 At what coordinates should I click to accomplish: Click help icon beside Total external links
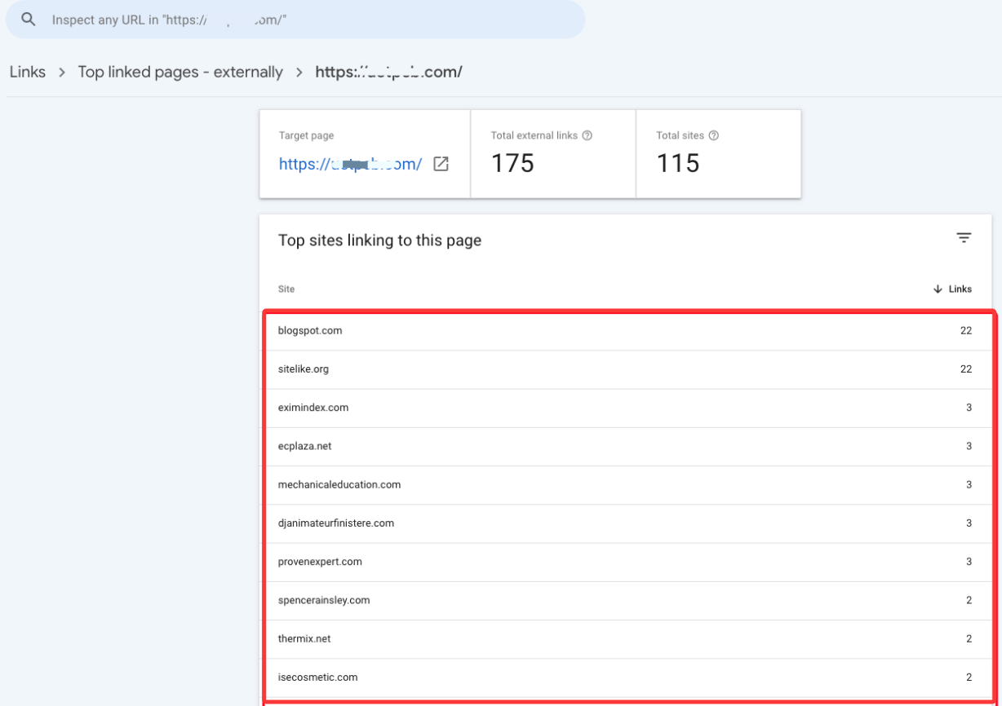point(587,135)
